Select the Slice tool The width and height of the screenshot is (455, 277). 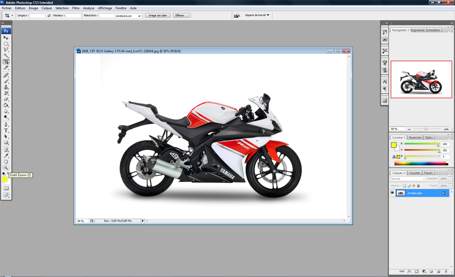[6, 68]
